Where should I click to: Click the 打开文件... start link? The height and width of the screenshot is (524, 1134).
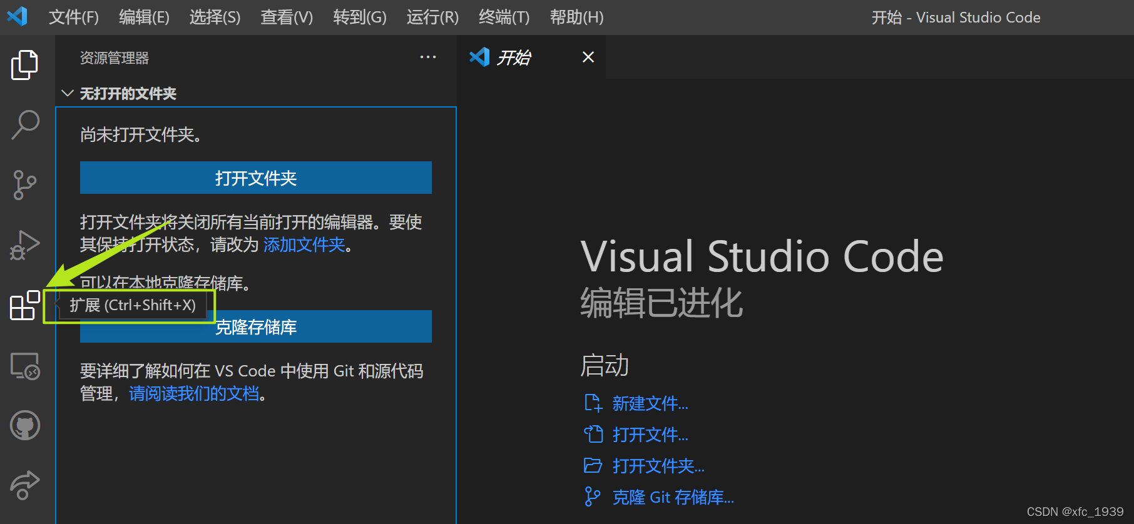[650, 435]
